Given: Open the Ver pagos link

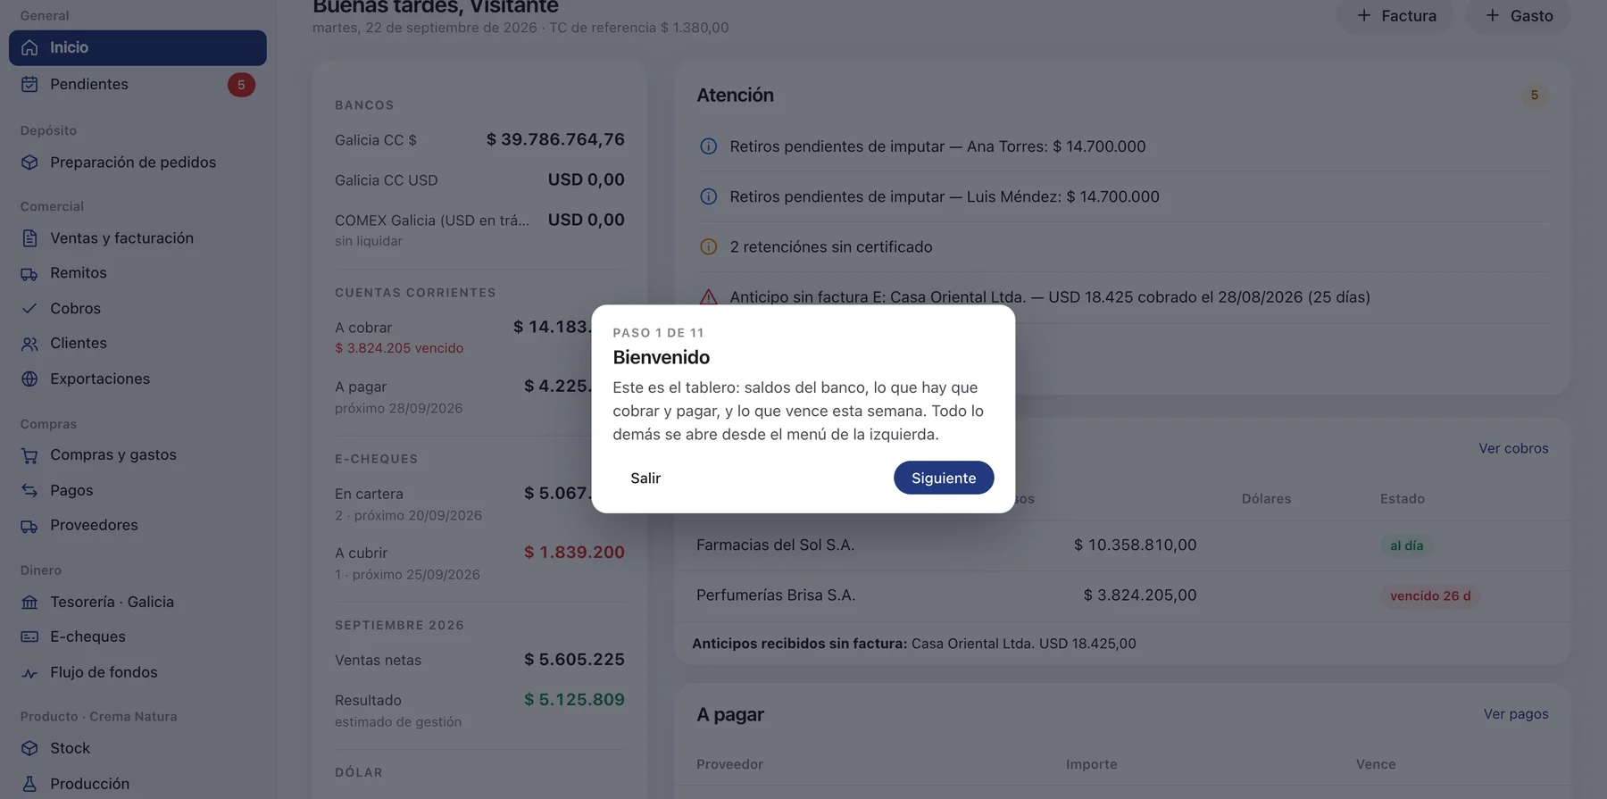Looking at the screenshot, I should tap(1516, 713).
